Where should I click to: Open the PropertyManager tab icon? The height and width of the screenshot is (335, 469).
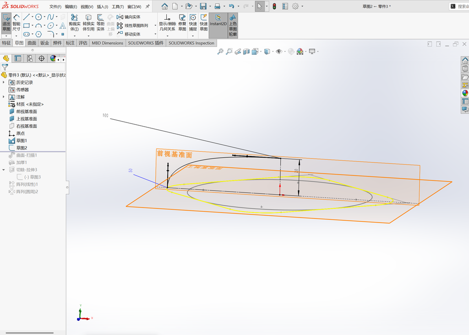[18, 58]
